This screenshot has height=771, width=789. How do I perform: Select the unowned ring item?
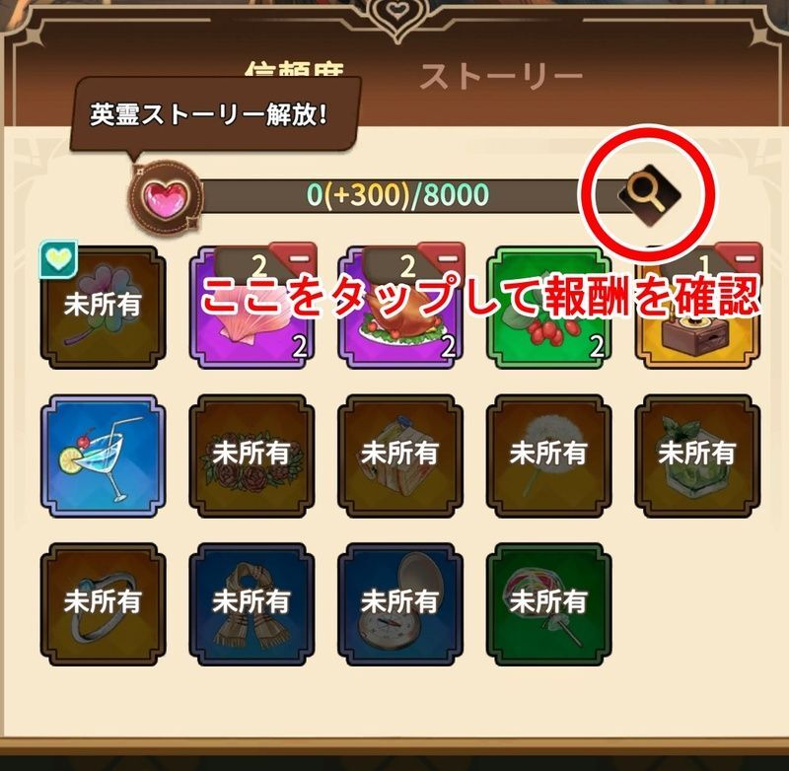coord(104,604)
